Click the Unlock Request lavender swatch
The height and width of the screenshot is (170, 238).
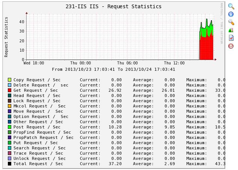tap(10, 158)
